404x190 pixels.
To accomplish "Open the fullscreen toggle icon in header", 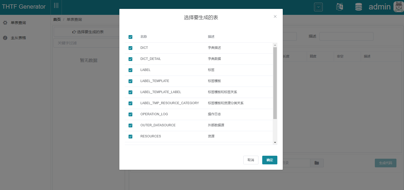I will 318,7.
